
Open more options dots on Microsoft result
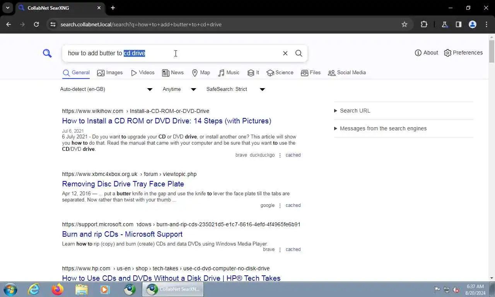(x=280, y=250)
